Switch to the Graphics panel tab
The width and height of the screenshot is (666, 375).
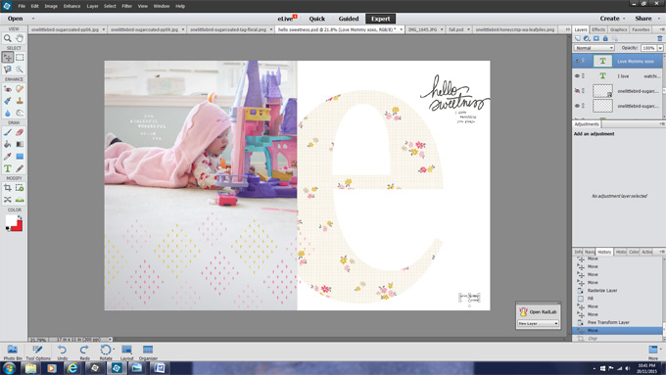point(618,29)
